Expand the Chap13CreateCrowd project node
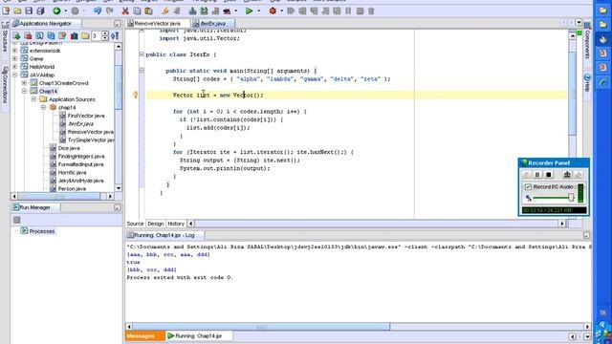Image resolution: width=612 pixels, height=344 pixels. click(24, 83)
